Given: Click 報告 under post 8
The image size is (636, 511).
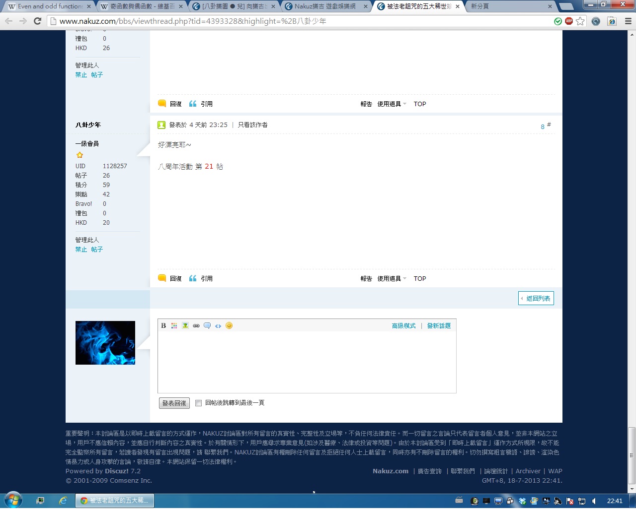Looking at the screenshot, I should (366, 279).
